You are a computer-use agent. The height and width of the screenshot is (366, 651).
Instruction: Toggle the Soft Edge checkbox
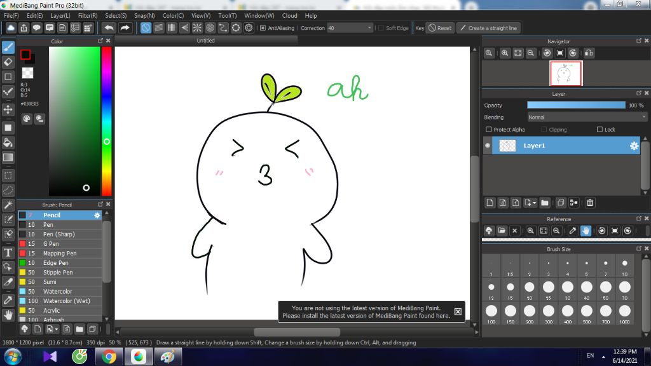pyautogui.click(x=381, y=28)
